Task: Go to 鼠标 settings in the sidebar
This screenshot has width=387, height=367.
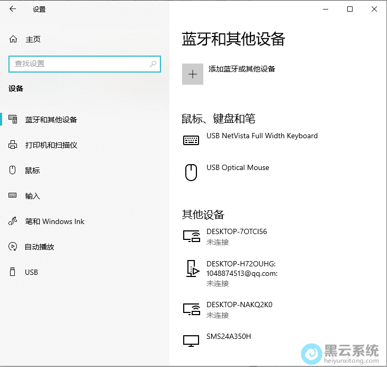Action: click(x=32, y=171)
